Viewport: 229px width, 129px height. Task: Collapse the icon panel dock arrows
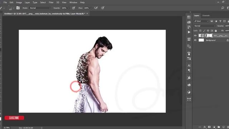pos(190,12)
